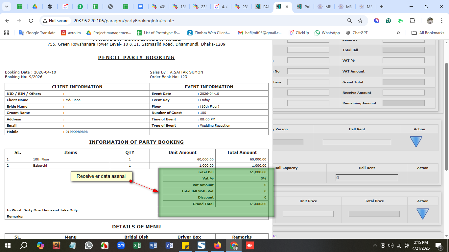Image resolution: width=449 pixels, height=252 pixels.
Task: Click blue down arrow in Hall Rent row
Action: coord(416,142)
